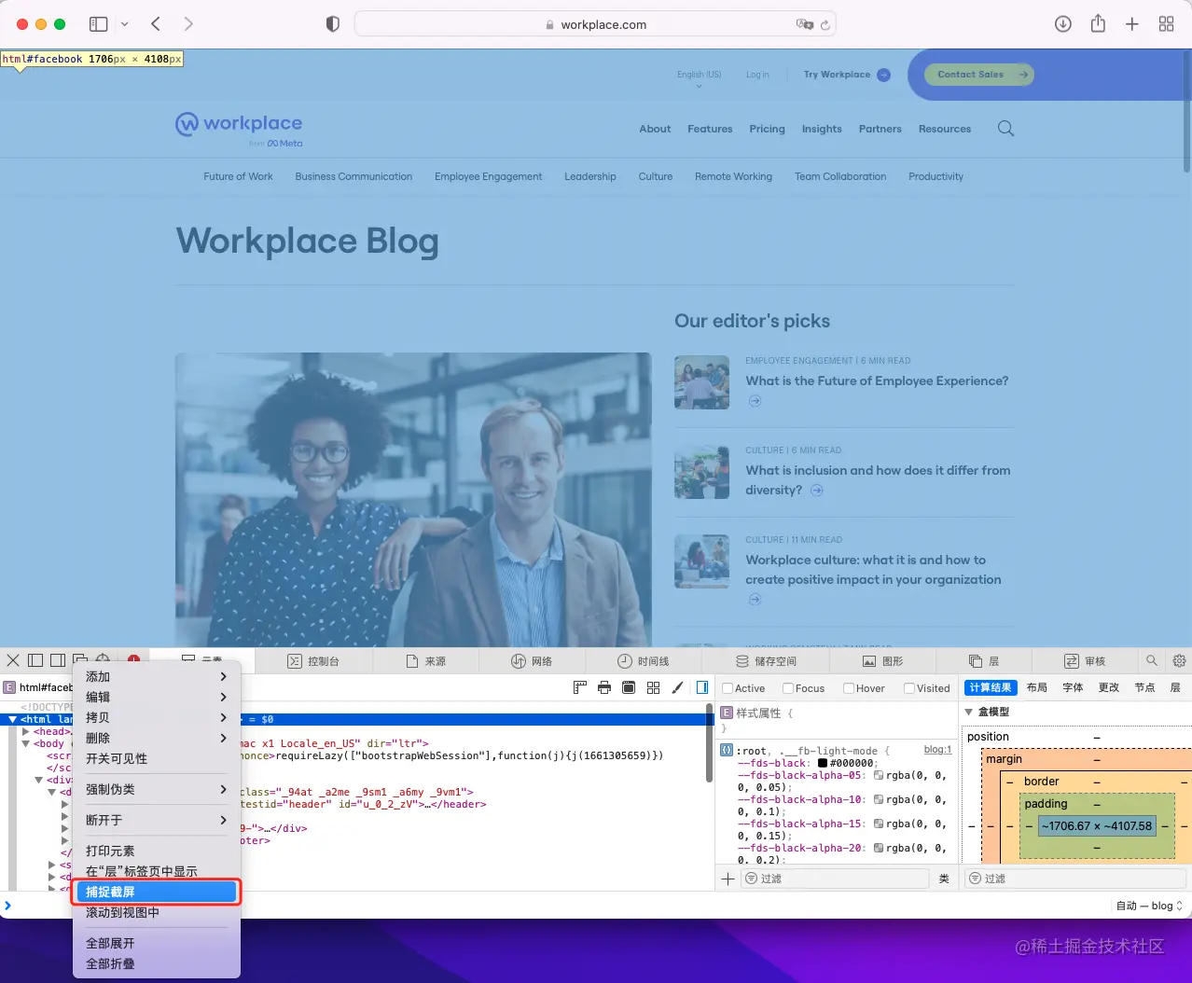This screenshot has height=983, width=1192.
Task: Go back to previous page in Safari
Action: pyautogui.click(x=156, y=24)
